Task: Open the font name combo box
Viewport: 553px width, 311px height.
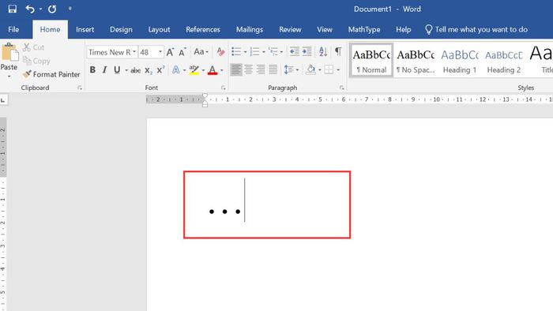Action: [x=112, y=52]
